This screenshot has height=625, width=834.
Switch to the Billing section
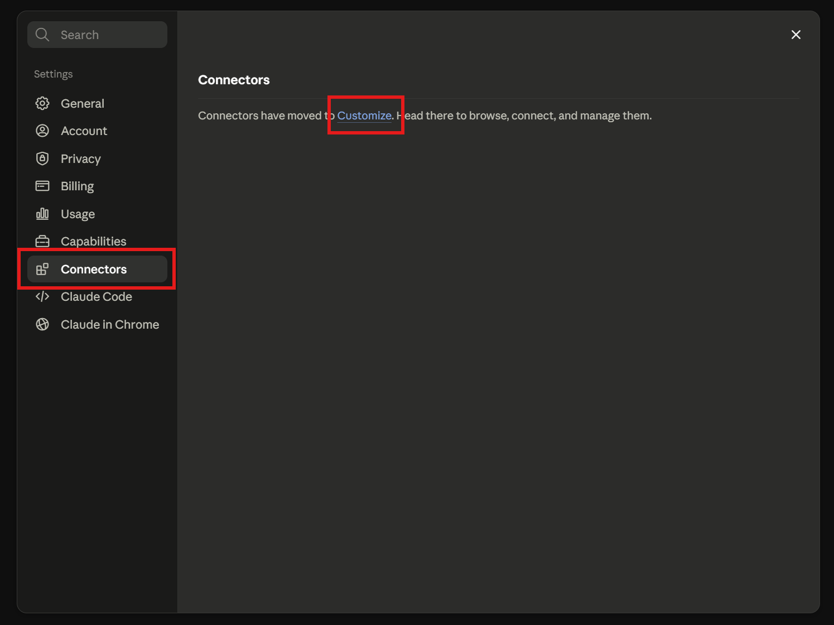click(97, 186)
